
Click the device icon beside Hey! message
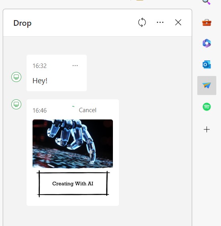16,77
